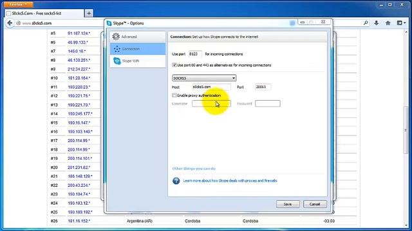
Task: Click proxy IP 91.187.124.* in list
Action: (79, 33)
